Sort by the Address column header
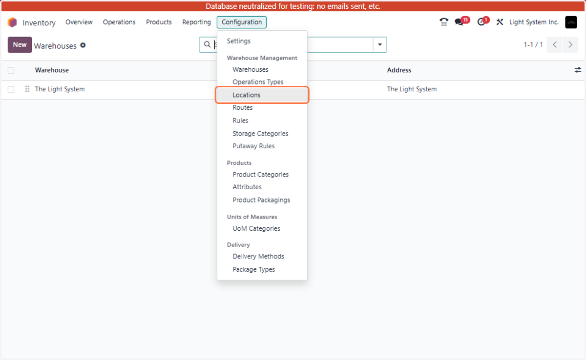The width and height of the screenshot is (586, 360). coord(399,70)
